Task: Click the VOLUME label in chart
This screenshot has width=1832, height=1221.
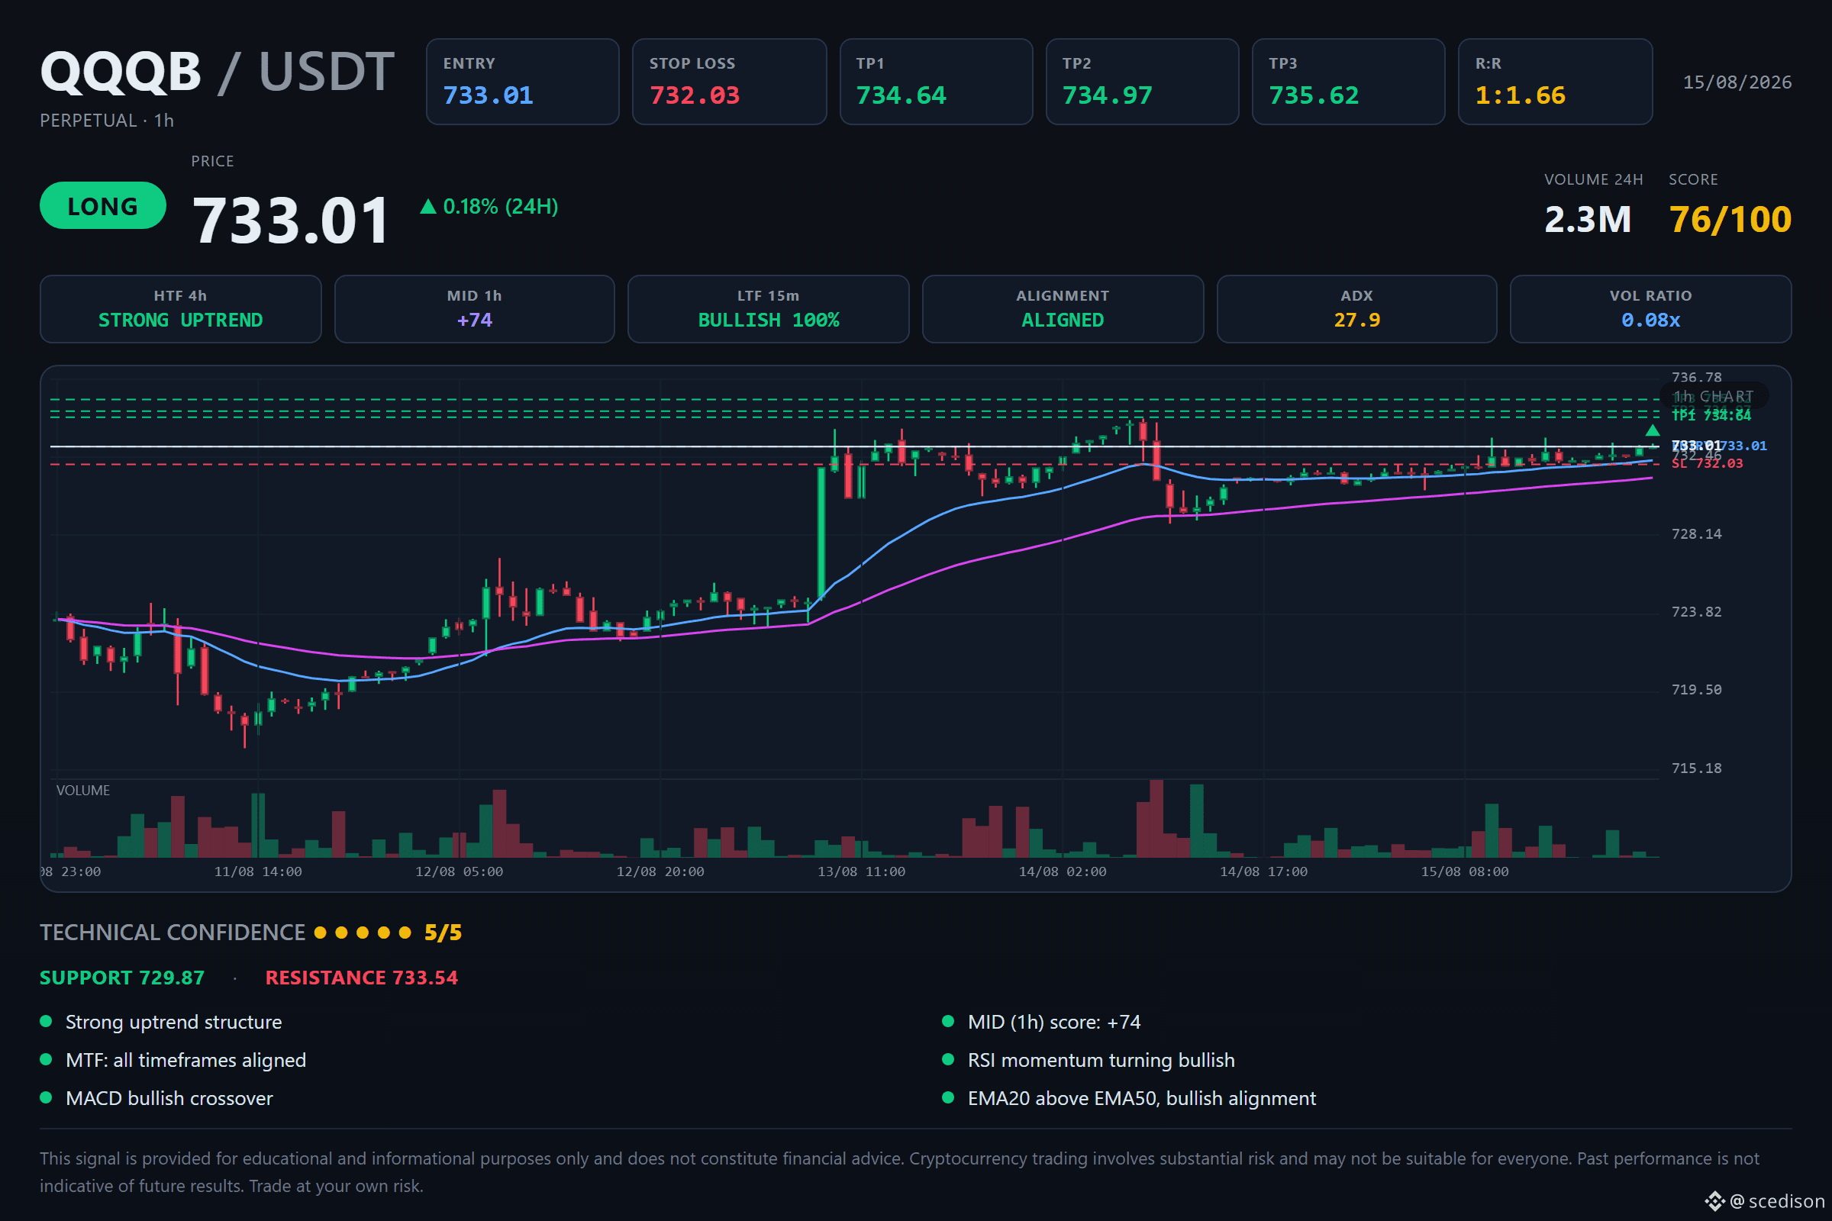Action: pyautogui.click(x=82, y=791)
